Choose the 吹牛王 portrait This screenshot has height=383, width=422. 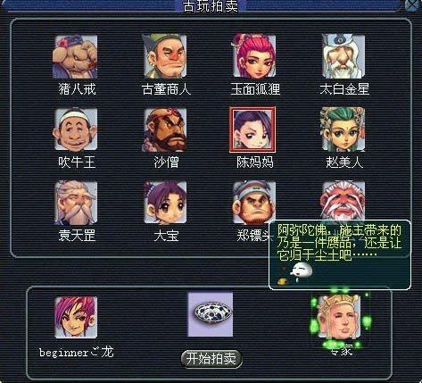click(75, 129)
